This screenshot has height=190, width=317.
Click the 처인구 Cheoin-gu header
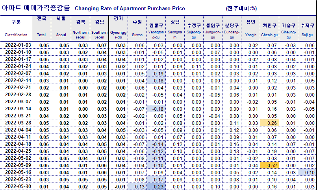point(269,28)
